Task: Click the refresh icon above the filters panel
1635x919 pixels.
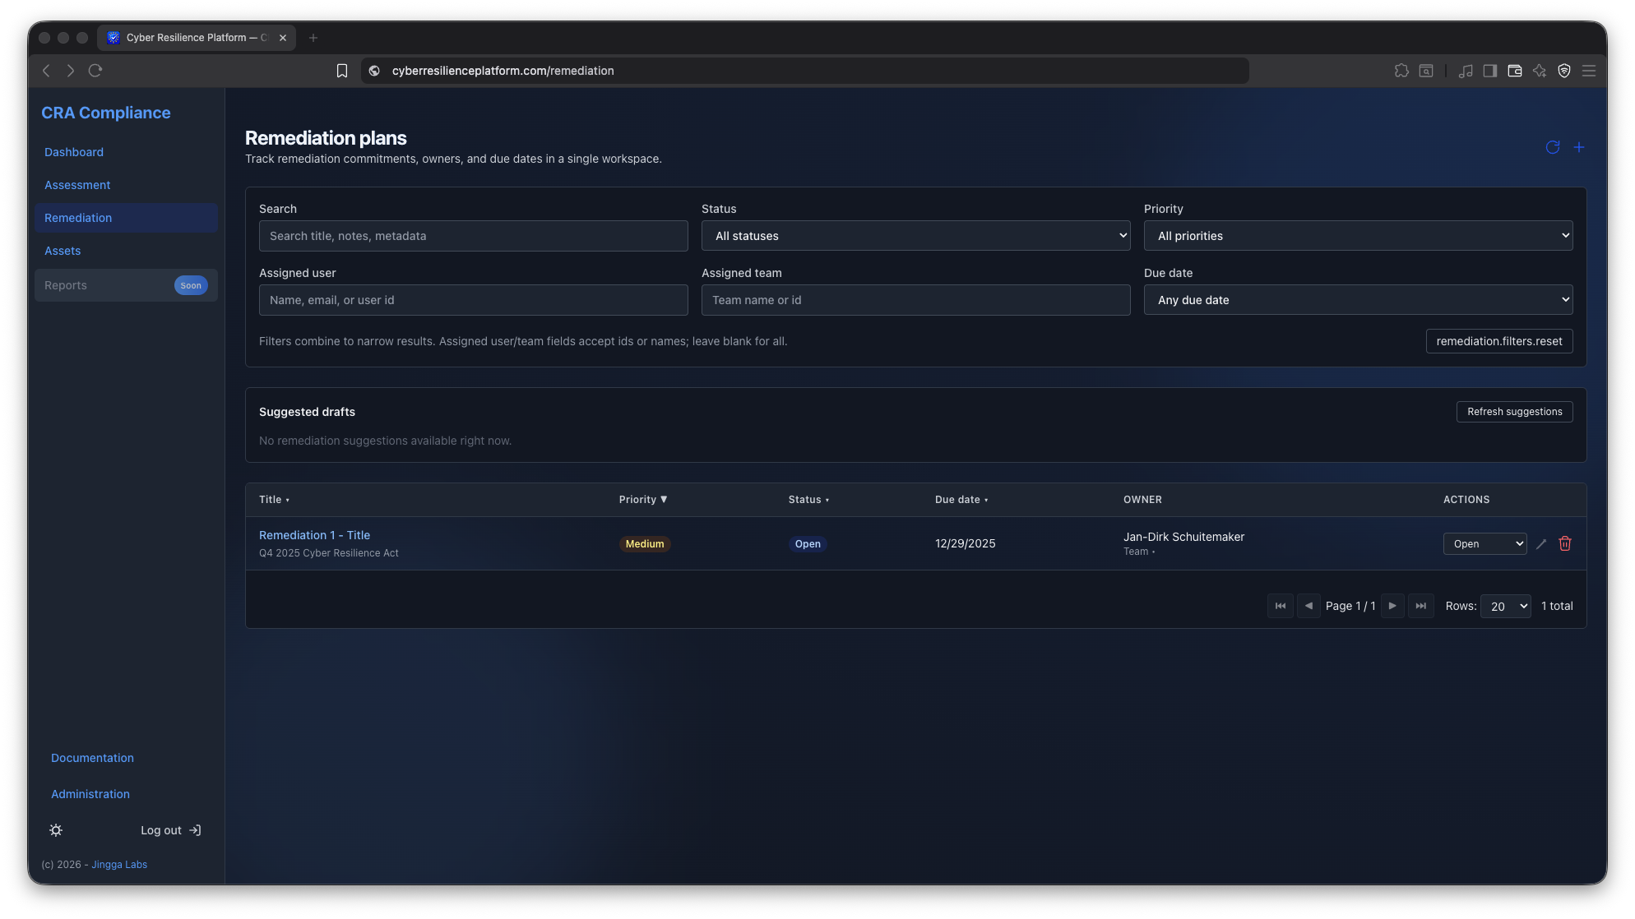Action: [x=1554, y=147]
